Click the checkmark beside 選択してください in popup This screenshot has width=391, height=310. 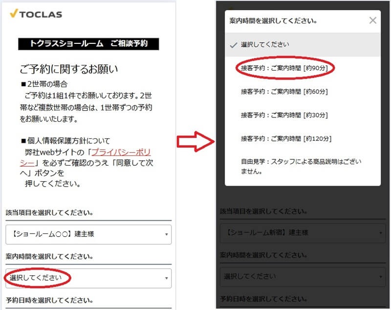point(233,44)
